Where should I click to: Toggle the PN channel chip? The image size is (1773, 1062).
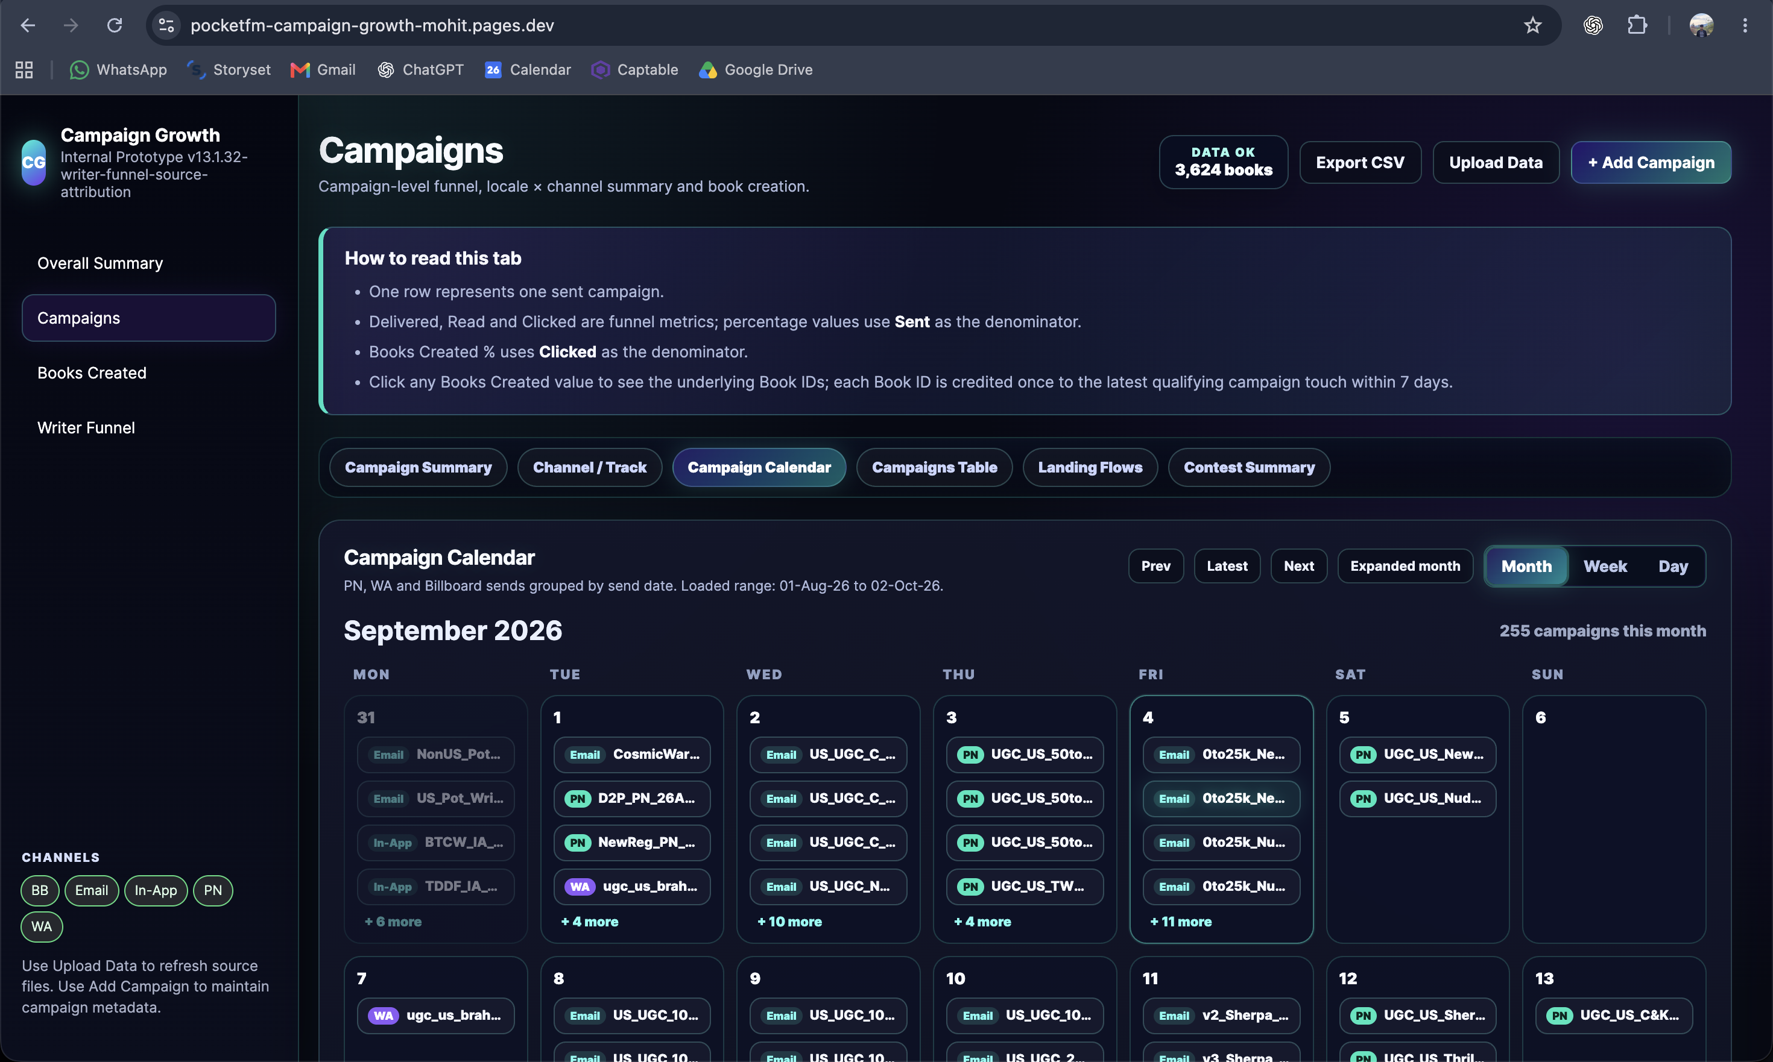[213, 890]
